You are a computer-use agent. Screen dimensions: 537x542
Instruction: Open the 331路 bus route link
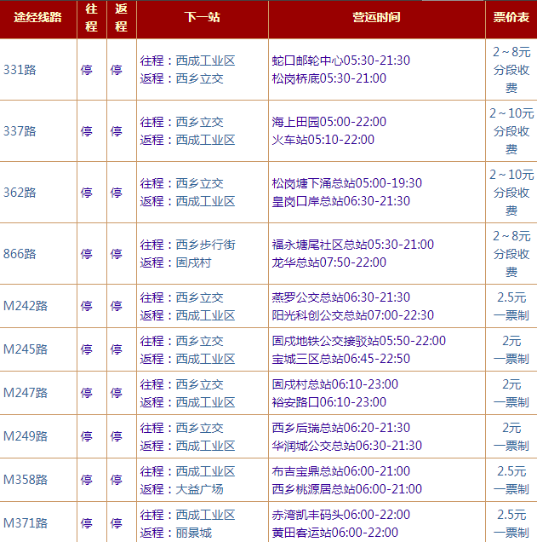tap(20, 70)
